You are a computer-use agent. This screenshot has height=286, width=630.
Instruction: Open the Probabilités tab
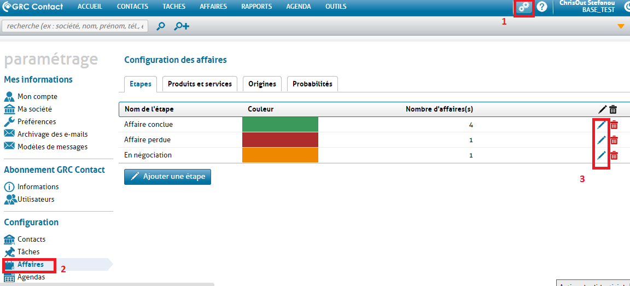[x=312, y=84]
